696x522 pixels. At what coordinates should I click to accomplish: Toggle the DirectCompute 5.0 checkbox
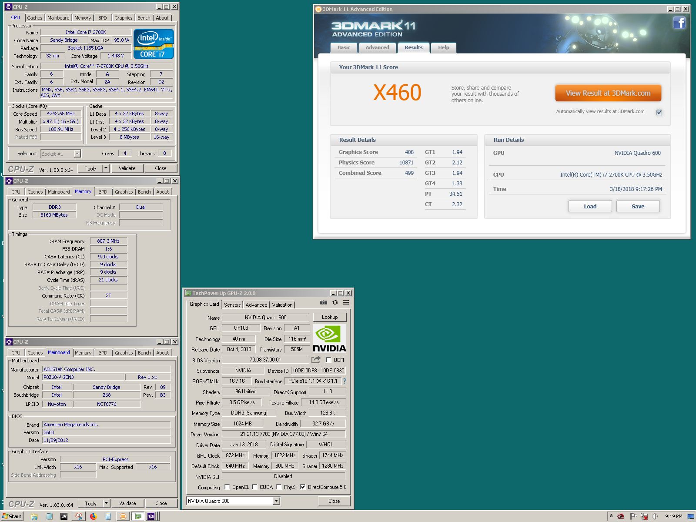(x=303, y=487)
